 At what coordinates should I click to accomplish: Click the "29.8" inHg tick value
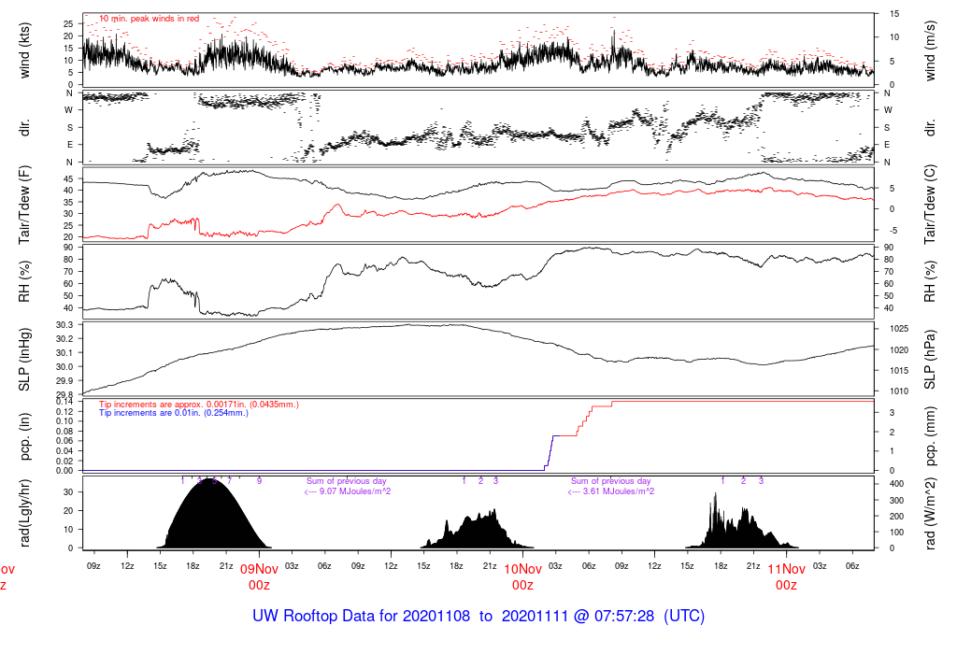[x=64, y=394]
